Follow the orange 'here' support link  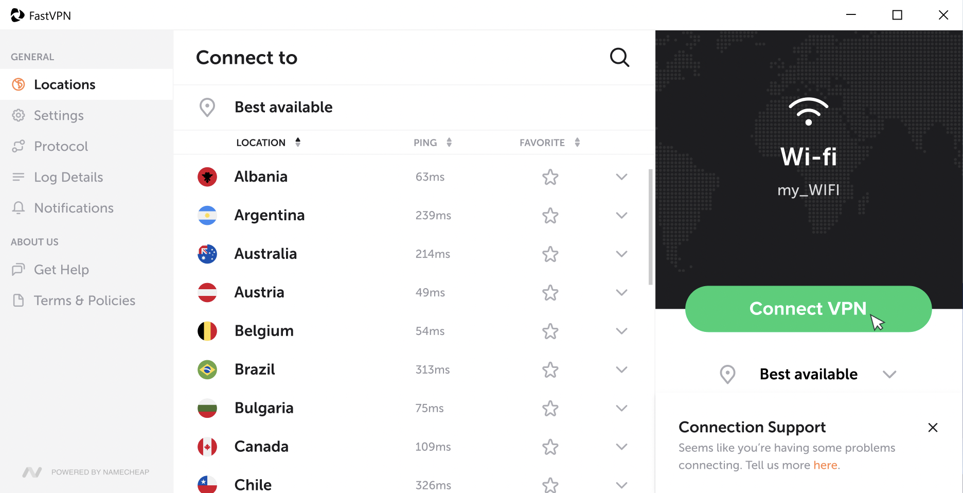coord(825,465)
